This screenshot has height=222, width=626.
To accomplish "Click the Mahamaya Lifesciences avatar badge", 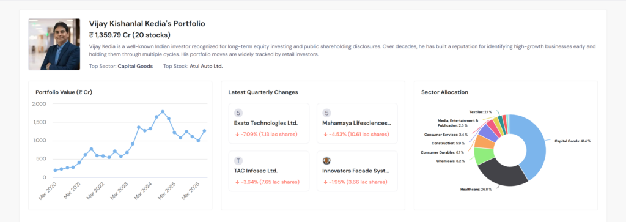I will point(326,113).
